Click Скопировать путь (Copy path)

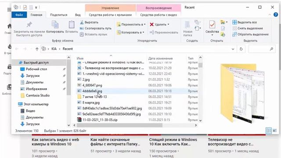tap(96, 28)
